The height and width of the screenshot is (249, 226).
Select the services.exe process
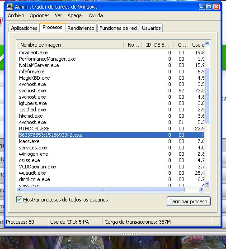pyautogui.click(x=112, y=148)
